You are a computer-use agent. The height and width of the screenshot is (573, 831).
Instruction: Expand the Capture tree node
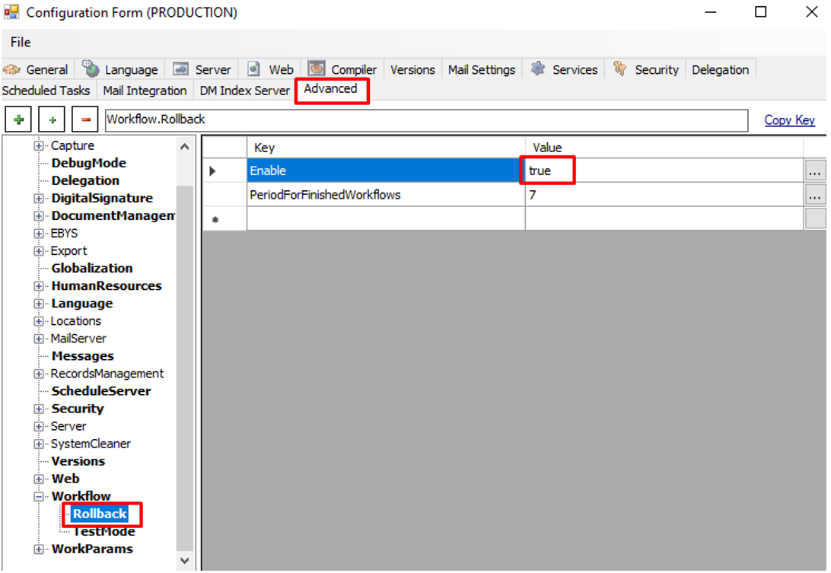pos(39,145)
